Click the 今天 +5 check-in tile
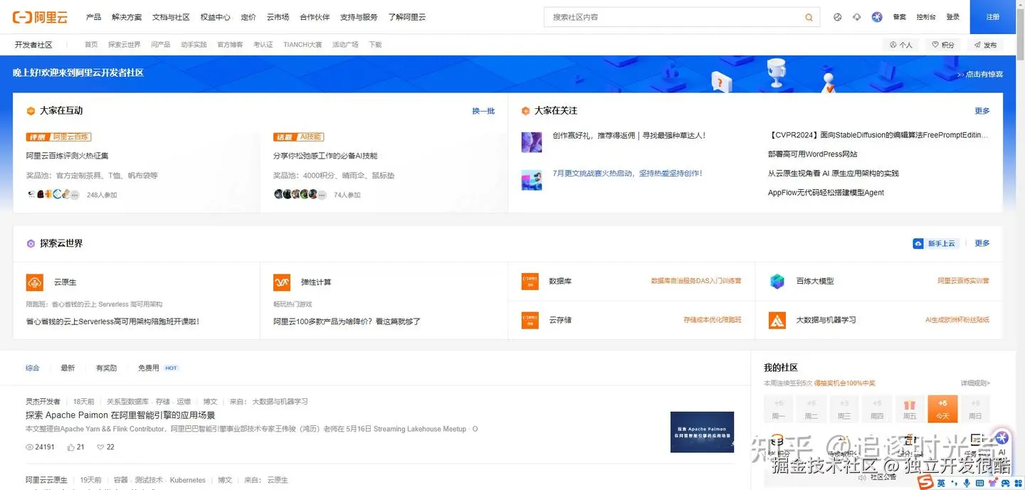Image resolution: width=1025 pixels, height=490 pixels. (x=942, y=409)
